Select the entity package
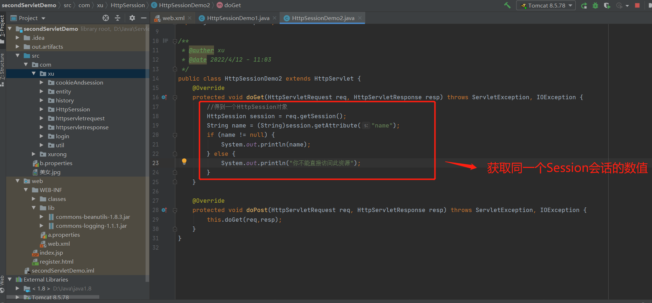Viewport: 652px width, 303px height. (63, 91)
